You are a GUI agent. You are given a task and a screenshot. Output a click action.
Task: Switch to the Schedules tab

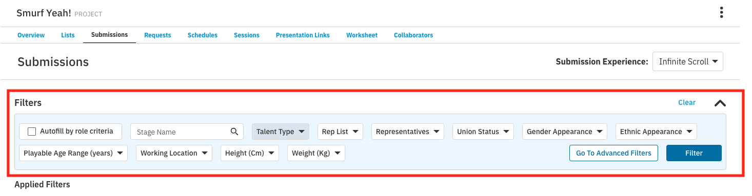203,35
